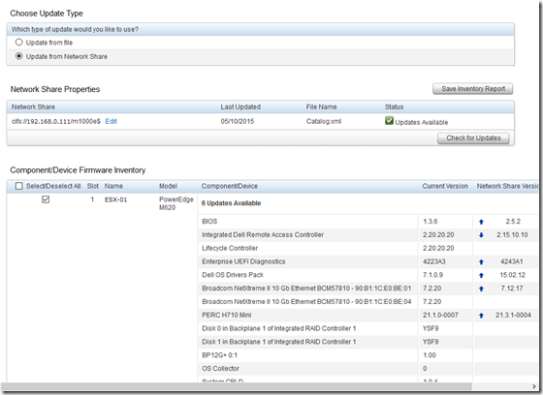The width and height of the screenshot is (543, 395).
Task: Click the Current Version column header
Action: click(x=445, y=186)
